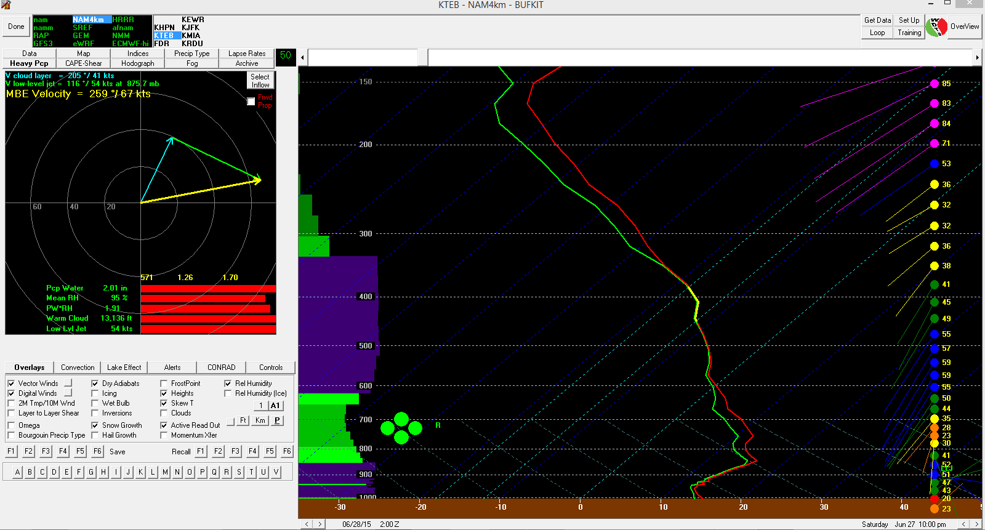Screen dimensions: 985x530
Task: Open the Get Data button
Action: [x=877, y=20]
